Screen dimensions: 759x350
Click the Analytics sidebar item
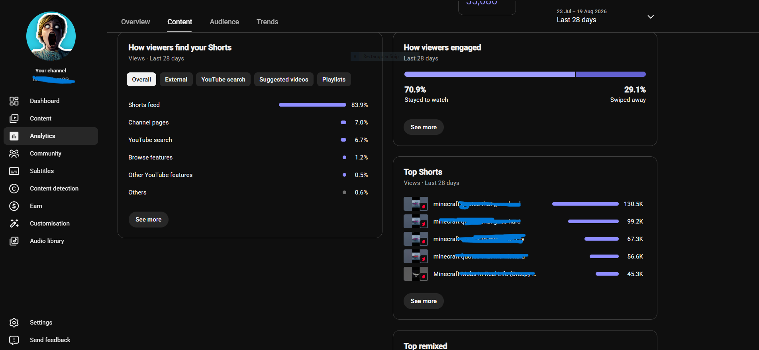point(51,136)
